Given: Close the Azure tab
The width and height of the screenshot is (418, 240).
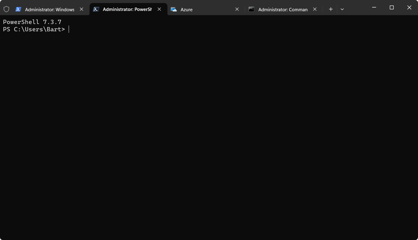Looking at the screenshot, I should tap(237, 9).
